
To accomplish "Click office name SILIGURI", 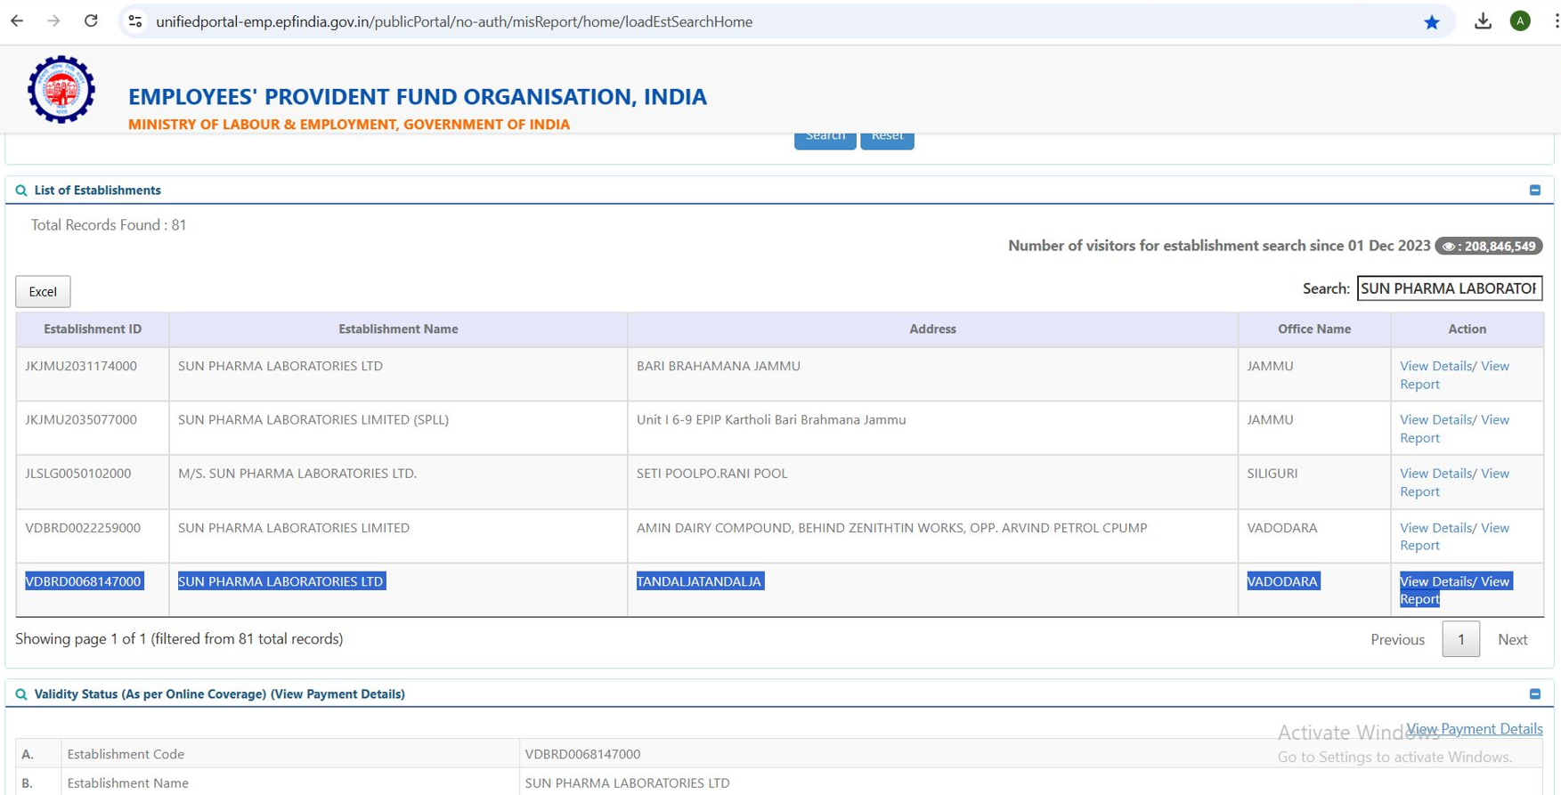I will tap(1272, 474).
